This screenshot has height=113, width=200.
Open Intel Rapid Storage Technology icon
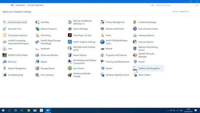(37, 42)
